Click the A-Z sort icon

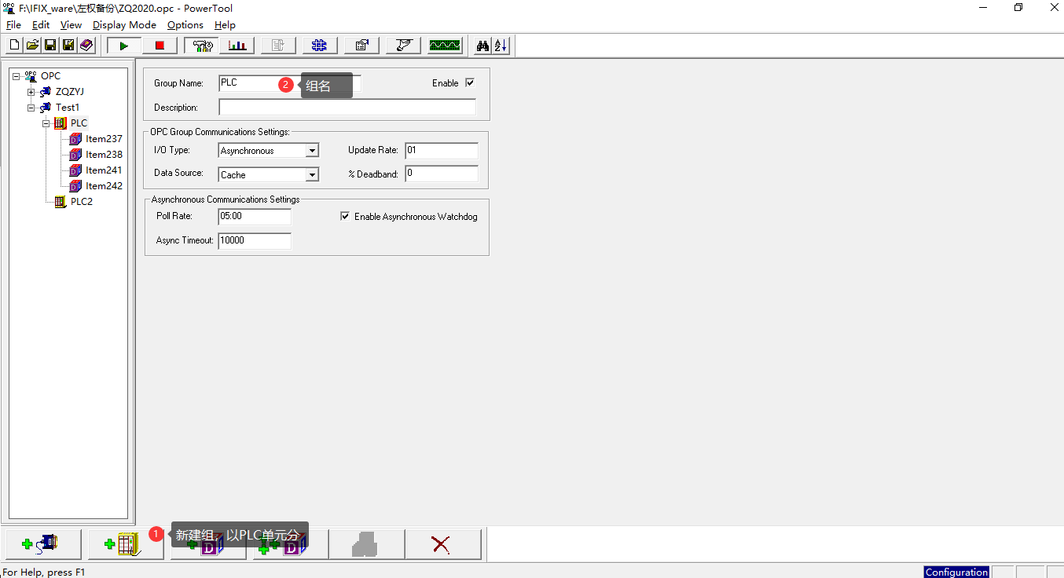[x=500, y=46]
